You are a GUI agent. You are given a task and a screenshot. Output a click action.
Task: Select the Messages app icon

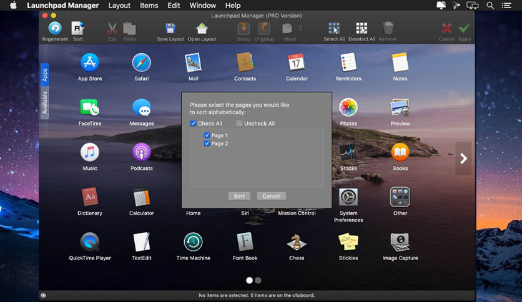[x=142, y=107]
